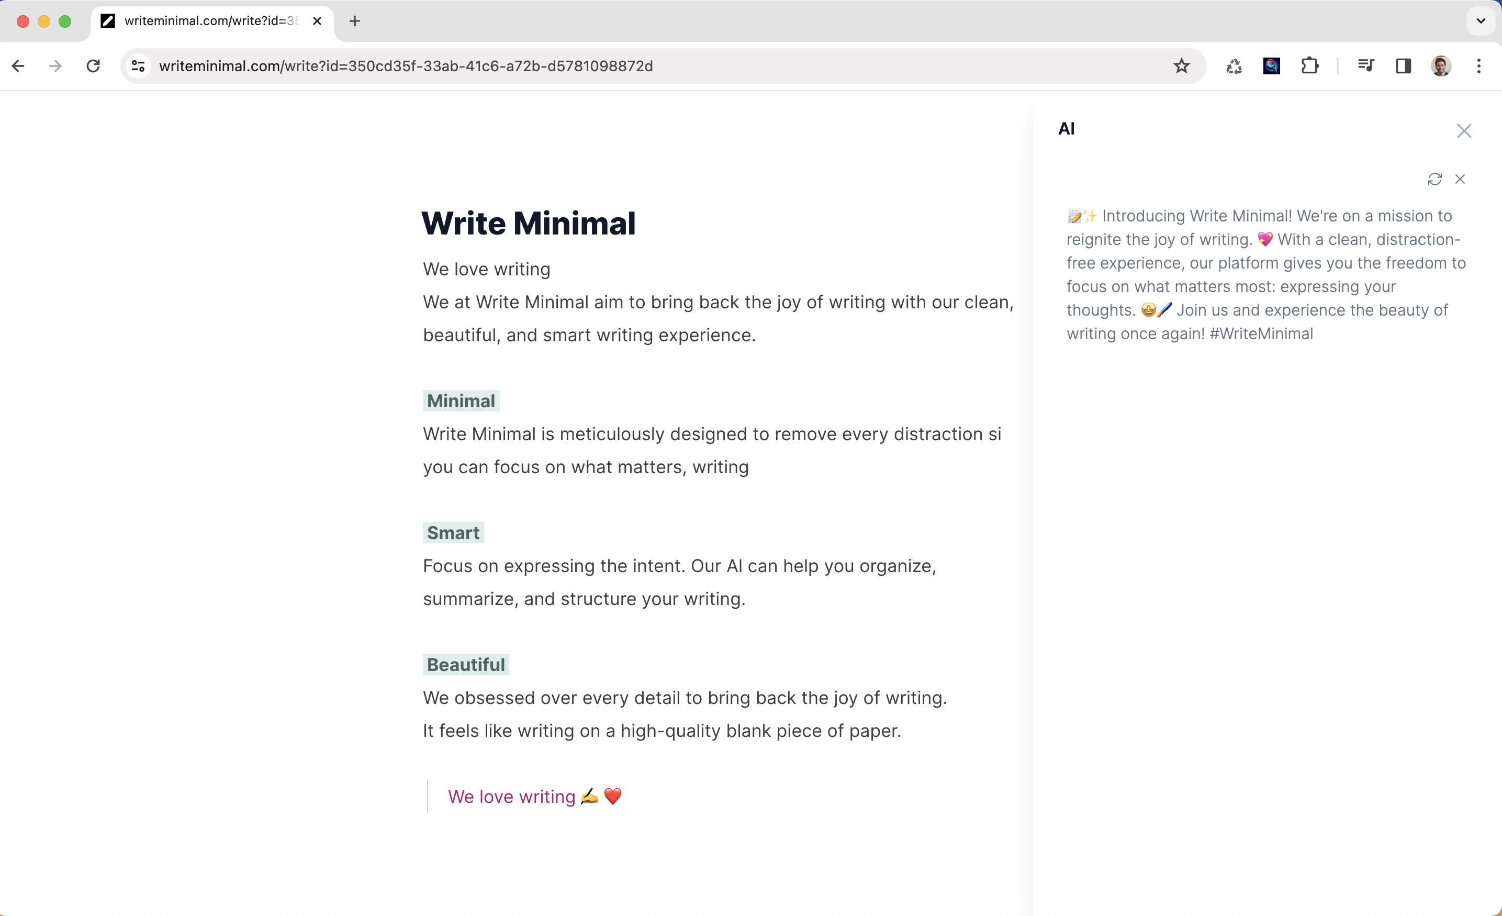Open the Chrome three-dot menu
The image size is (1502, 916).
[1478, 66]
